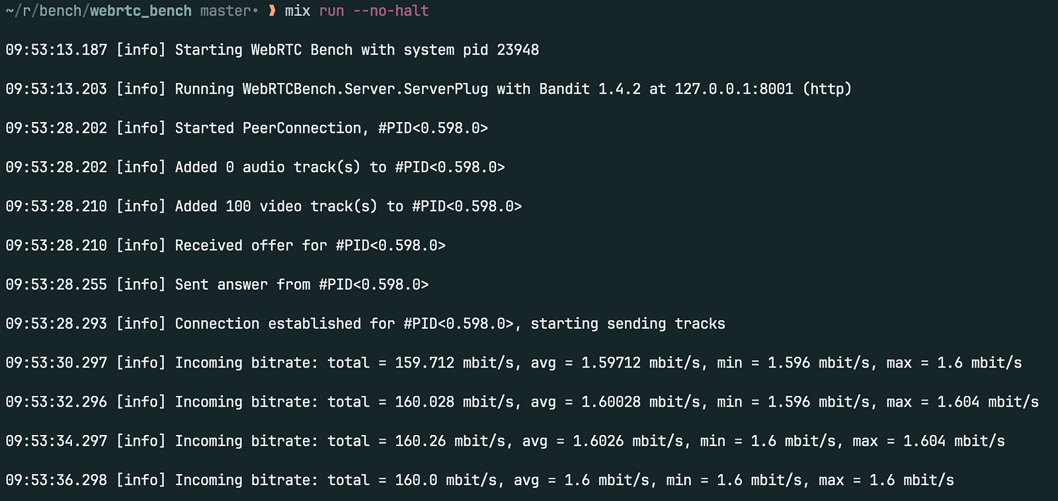
Task: Click the orange prompt arrow symbol
Action: click(272, 11)
